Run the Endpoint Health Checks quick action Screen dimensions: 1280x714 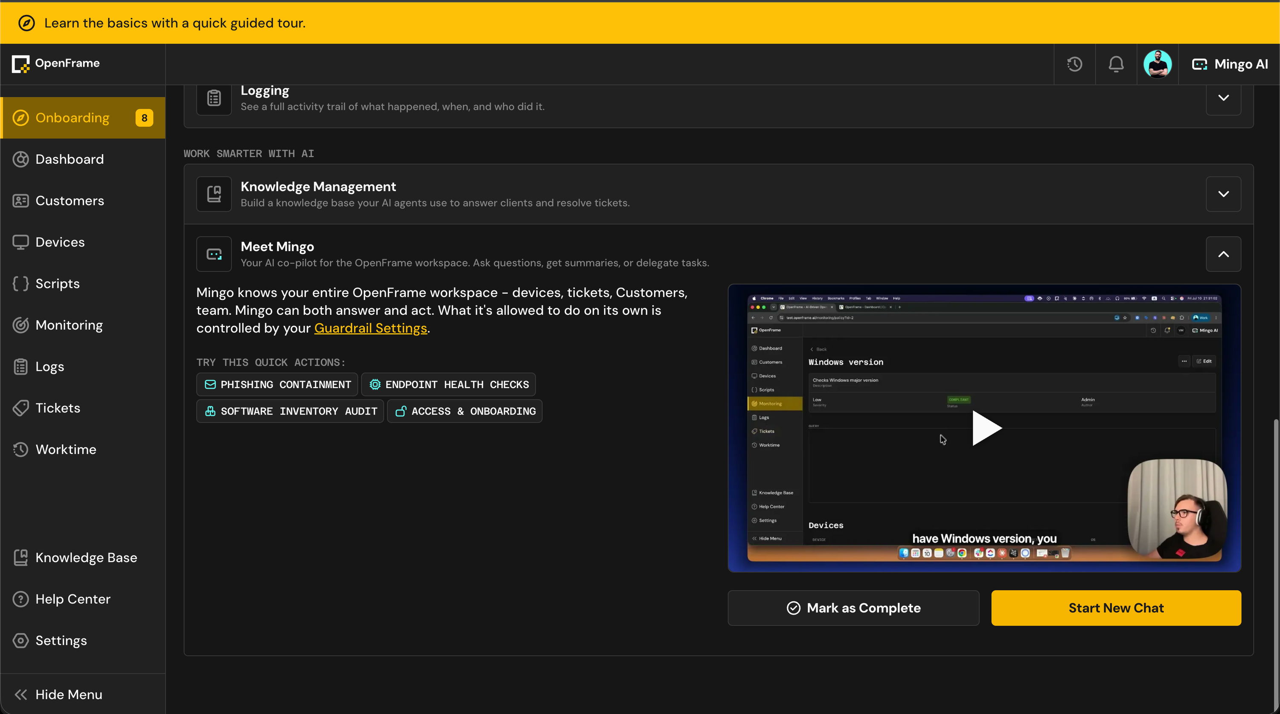pyautogui.click(x=448, y=385)
